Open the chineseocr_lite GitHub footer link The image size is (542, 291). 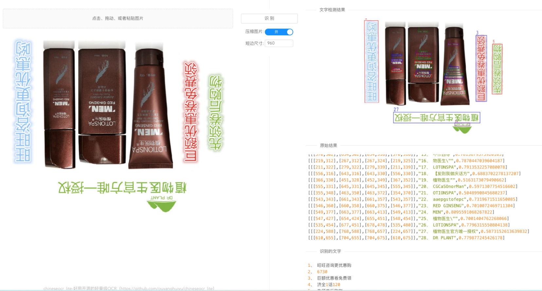(129, 288)
